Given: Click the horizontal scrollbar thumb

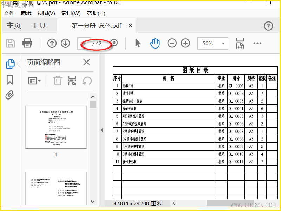Looking at the screenshot, I should click(230, 203).
